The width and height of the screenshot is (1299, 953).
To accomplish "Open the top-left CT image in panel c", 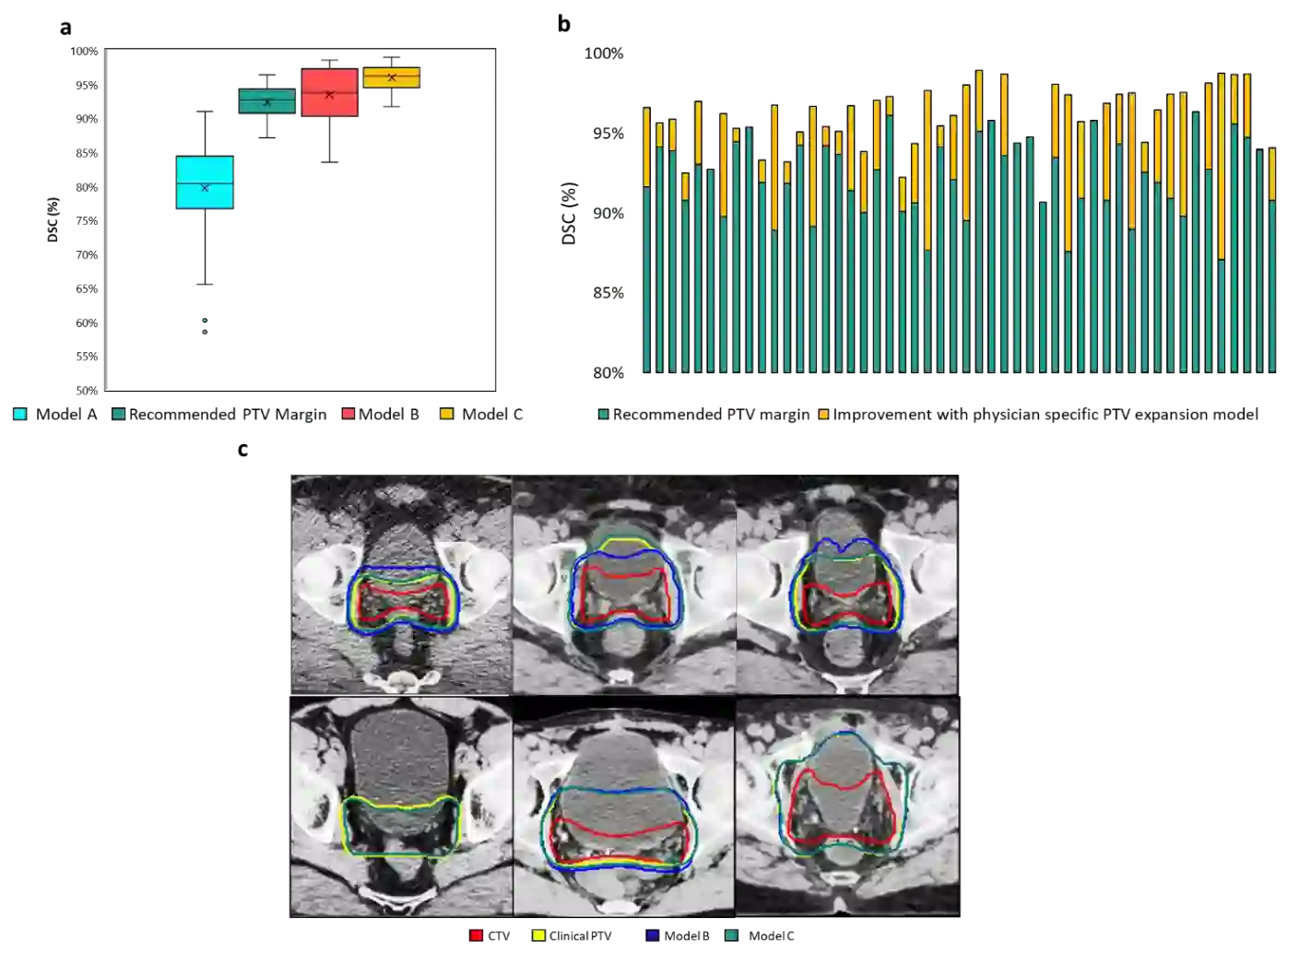I will 401,584.
